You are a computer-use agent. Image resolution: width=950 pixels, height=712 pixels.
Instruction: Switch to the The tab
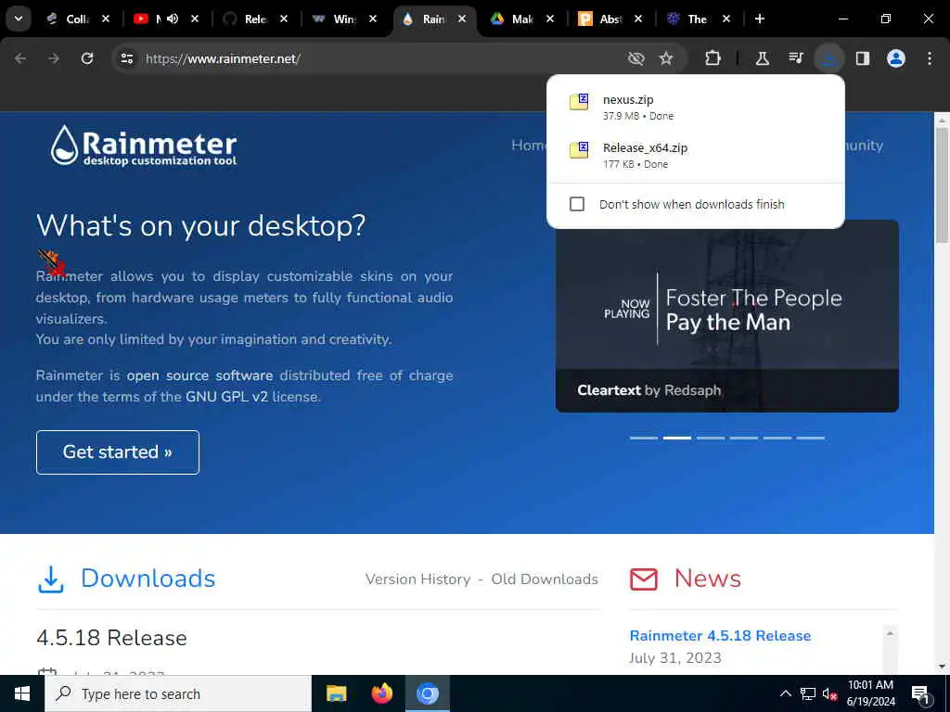(x=697, y=19)
